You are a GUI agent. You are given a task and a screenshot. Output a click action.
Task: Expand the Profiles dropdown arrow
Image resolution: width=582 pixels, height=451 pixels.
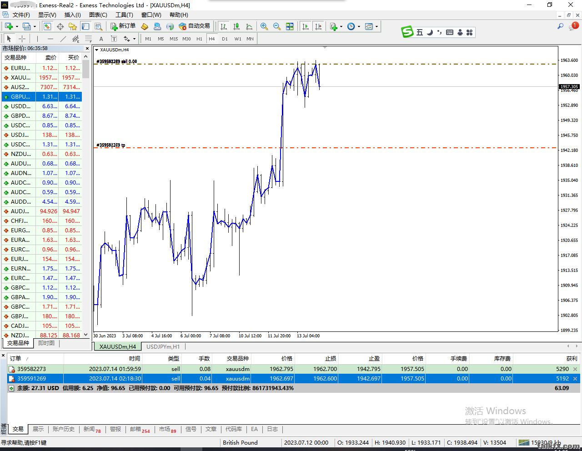click(x=35, y=26)
